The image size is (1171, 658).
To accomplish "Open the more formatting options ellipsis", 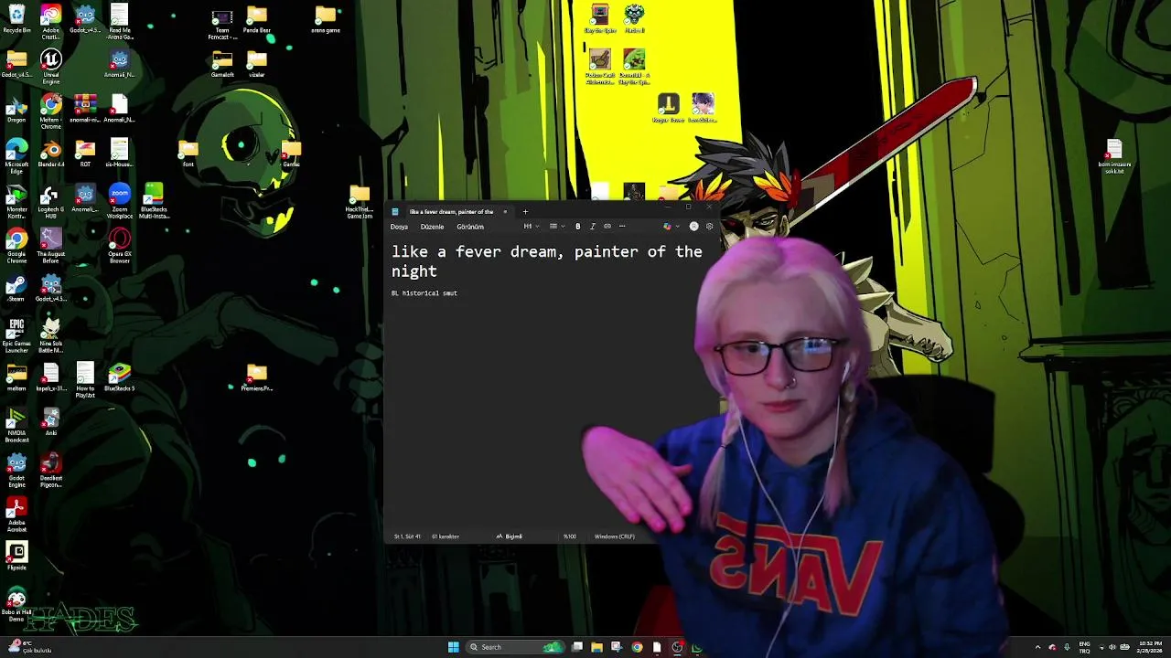I will coord(622,227).
